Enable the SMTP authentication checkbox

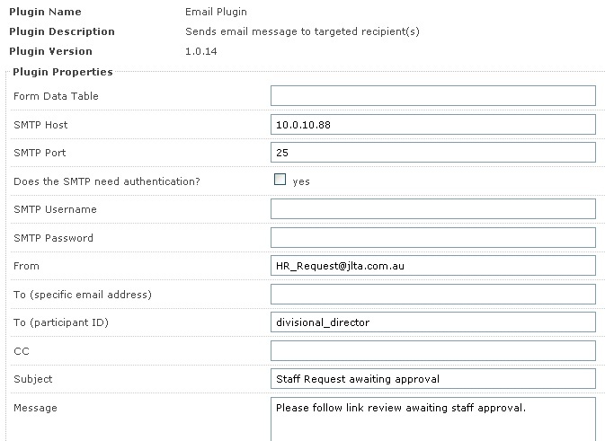point(280,180)
